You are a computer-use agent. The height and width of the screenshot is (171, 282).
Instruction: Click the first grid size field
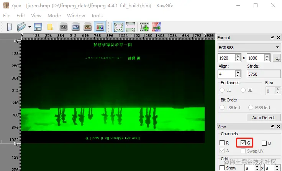pos(250,168)
